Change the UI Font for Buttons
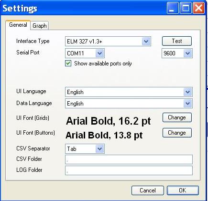The width and height of the screenshot is (208, 201). pyautogui.click(x=177, y=133)
